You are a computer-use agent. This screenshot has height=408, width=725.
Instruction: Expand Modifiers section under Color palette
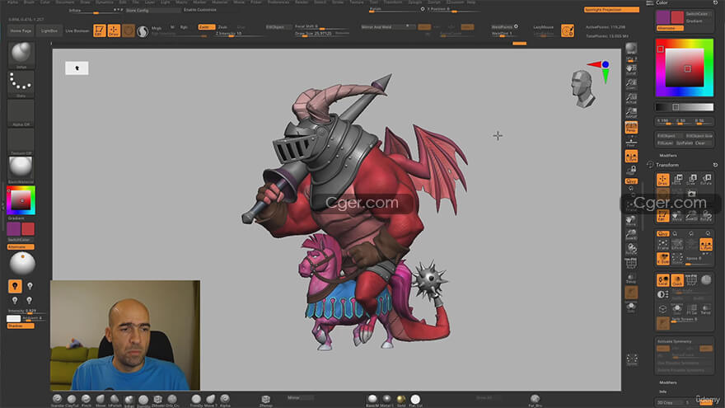pyautogui.click(x=668, y=156)
